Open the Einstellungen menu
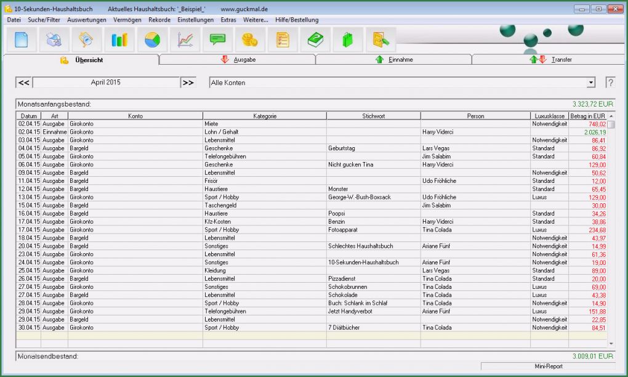The height and width of the screenshot is (377, 628). tap(195, 20)
